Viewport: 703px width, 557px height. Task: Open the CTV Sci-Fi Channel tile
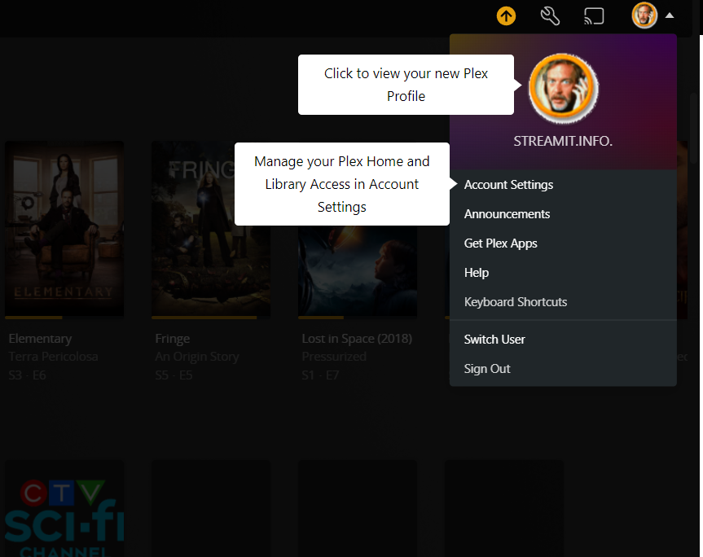(x=64, y=509)
